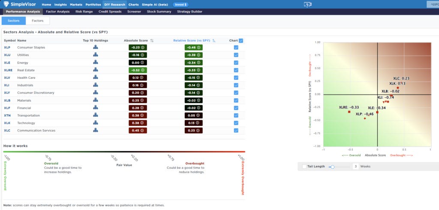The width and height of the screenshot is (439, 210).
Task: Expand the XLU absolute score -0.16 badge
Action: click(138, 55)
